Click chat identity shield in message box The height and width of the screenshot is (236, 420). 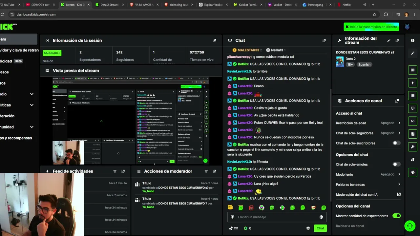click(x=233, y=217)
